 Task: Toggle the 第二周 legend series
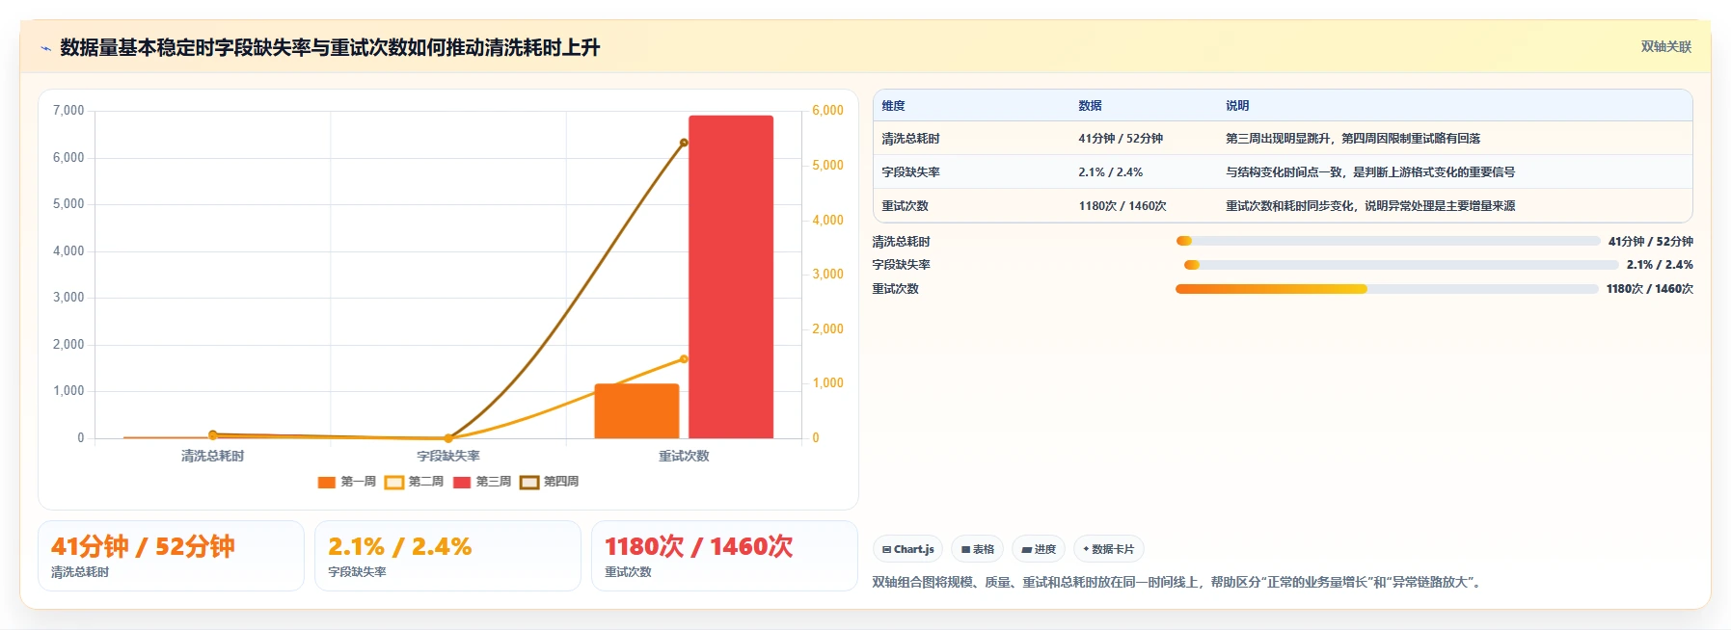click(415, 482)
